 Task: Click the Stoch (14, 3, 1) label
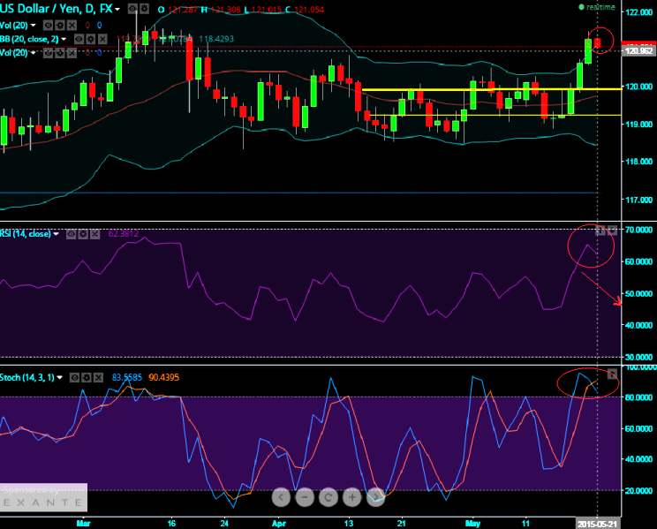26,378
